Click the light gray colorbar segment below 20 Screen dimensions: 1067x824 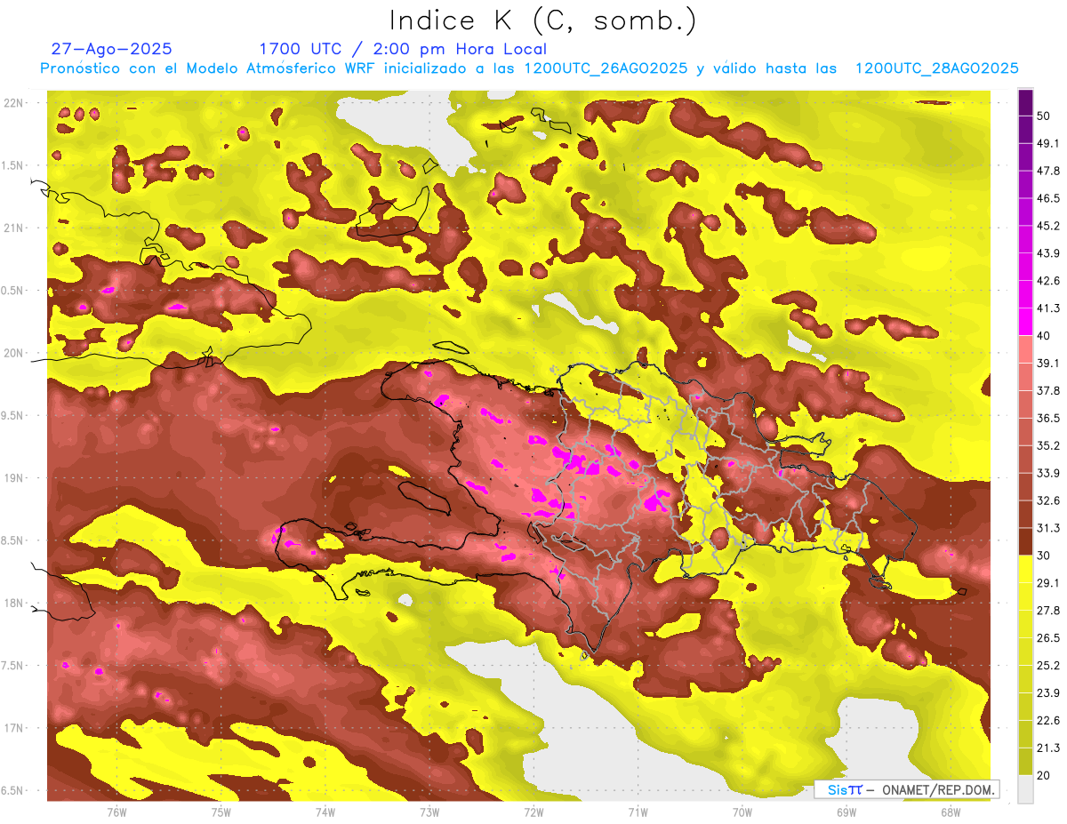pos(1026,788)
